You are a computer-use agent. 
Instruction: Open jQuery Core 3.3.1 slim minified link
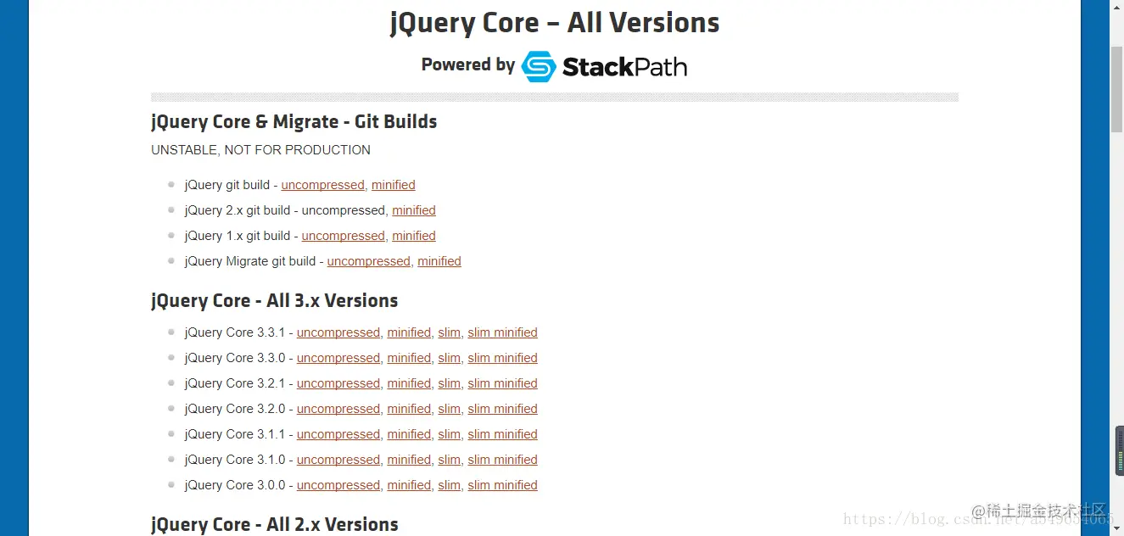click(x=502, y=332)
